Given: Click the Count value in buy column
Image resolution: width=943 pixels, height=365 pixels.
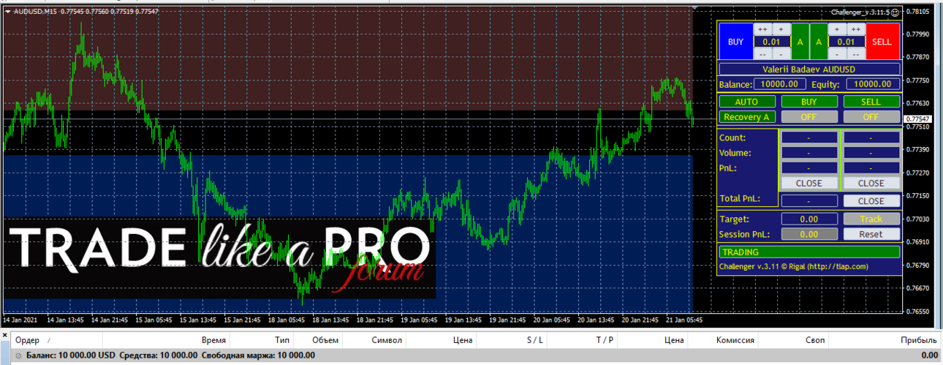Looking at the screenshot, I should 809,138.
